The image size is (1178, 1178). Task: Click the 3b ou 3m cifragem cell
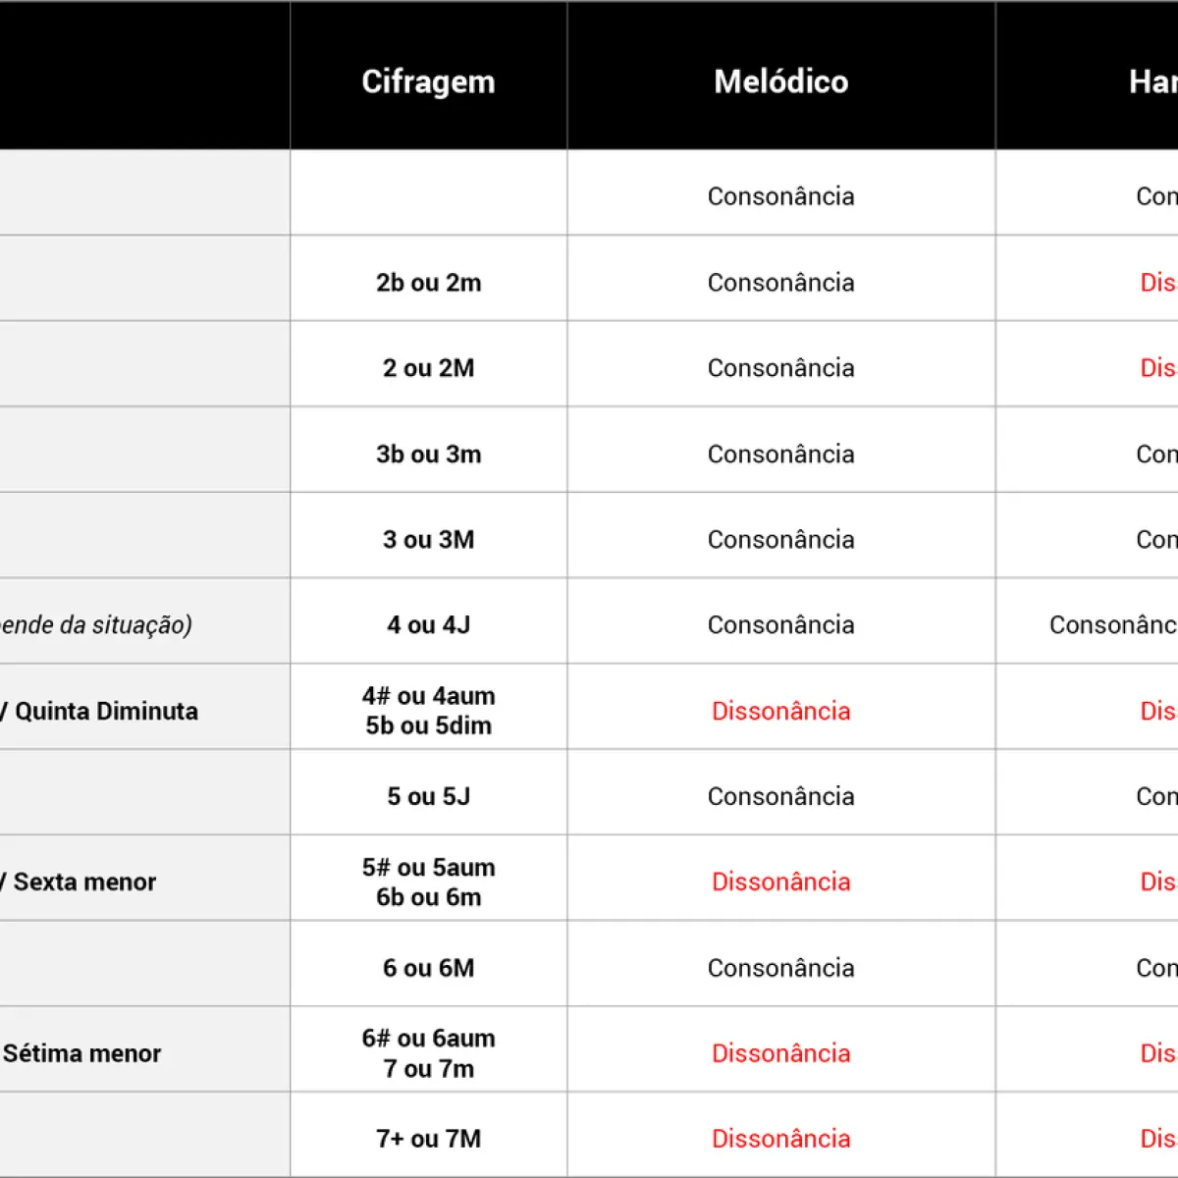[x=428, y=455]
